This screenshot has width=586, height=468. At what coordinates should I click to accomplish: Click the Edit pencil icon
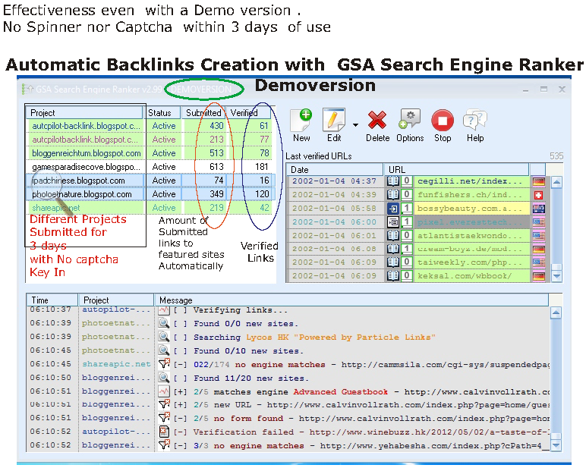(x=334, y=120)
